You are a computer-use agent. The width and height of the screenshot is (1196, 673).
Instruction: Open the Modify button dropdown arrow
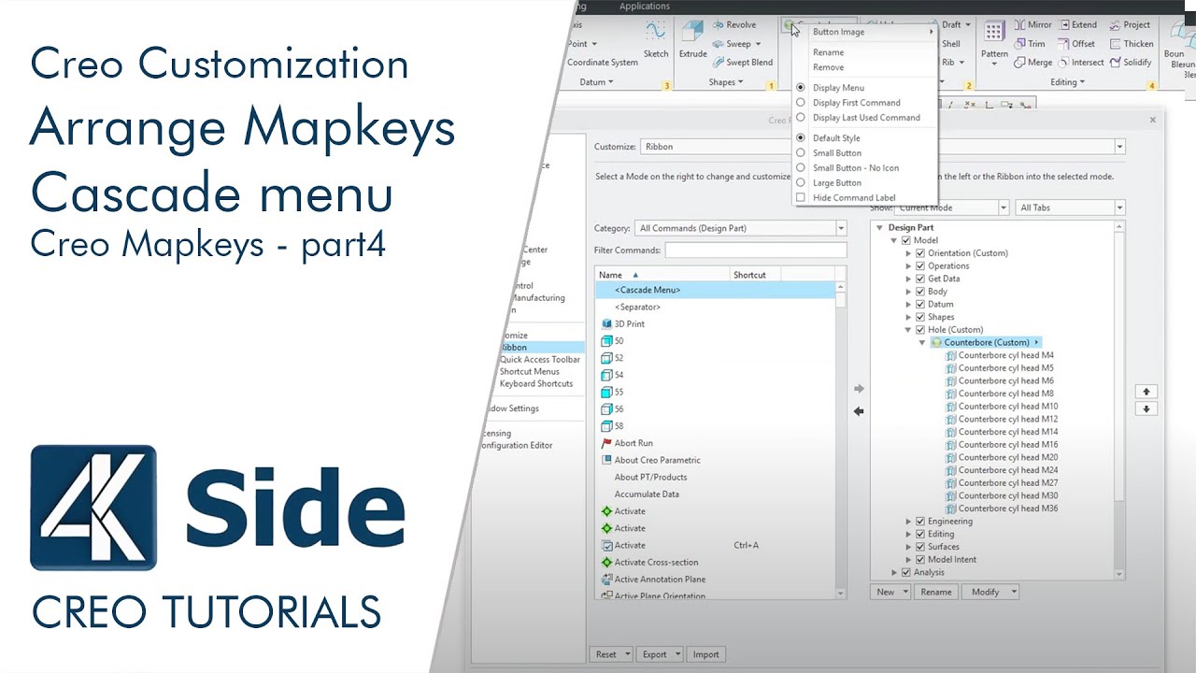[x=1013, y=592]
